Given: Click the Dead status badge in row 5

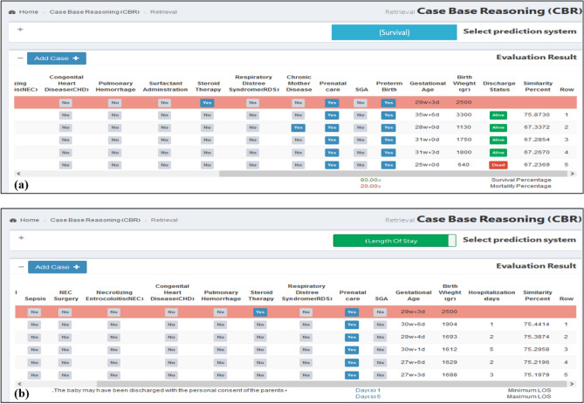Looking at the screenshot, I should tap(498, 164).
